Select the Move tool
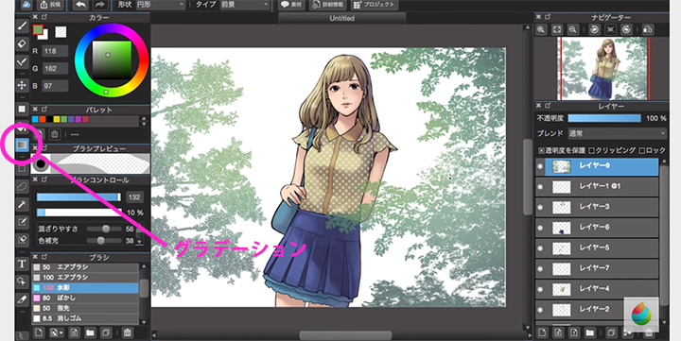The width and height of the screenshot is (681, 341). coord(22,85)
